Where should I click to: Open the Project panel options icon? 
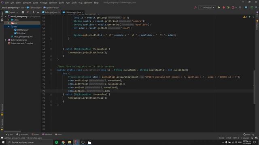(33, 12)
